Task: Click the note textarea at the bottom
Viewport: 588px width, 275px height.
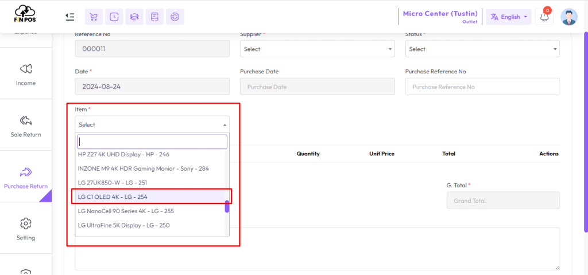Action: point(317,249)
